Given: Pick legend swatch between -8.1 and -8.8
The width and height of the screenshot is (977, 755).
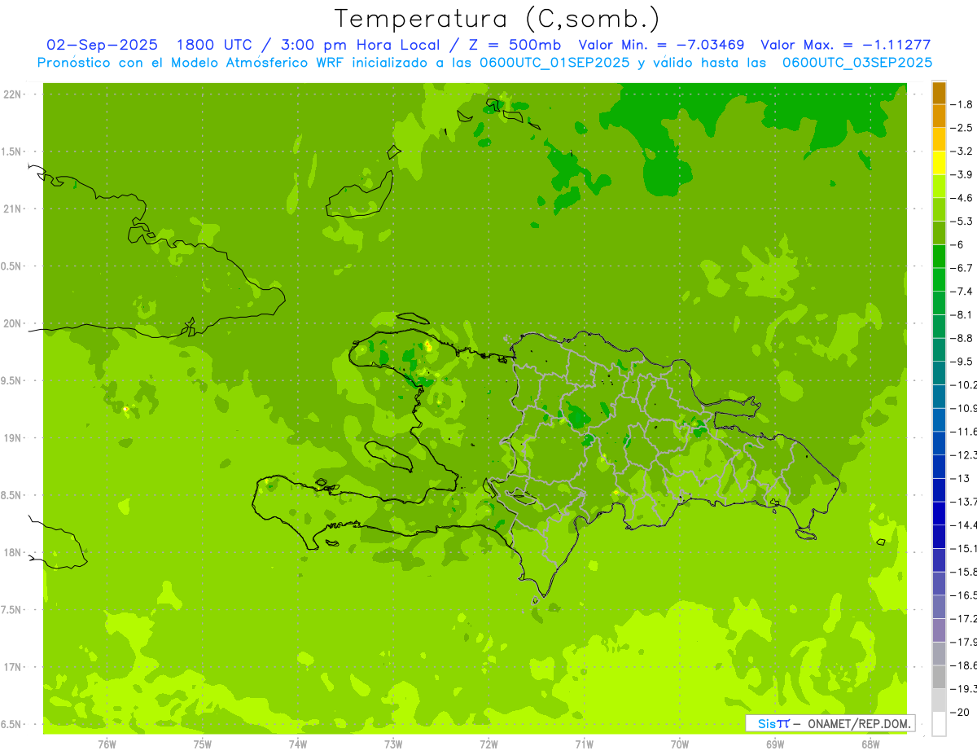Looking at the screenshot, I should (x=939, y=326).
